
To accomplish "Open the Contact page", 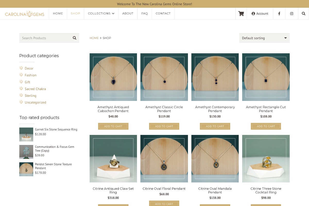I will pyautogui.click(x=163, y=14).
